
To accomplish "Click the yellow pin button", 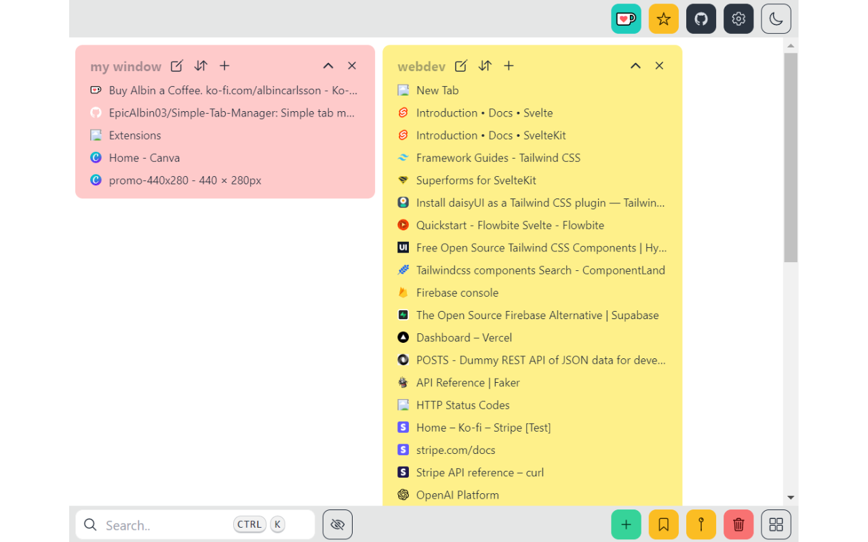I will [x=701, y=524].
